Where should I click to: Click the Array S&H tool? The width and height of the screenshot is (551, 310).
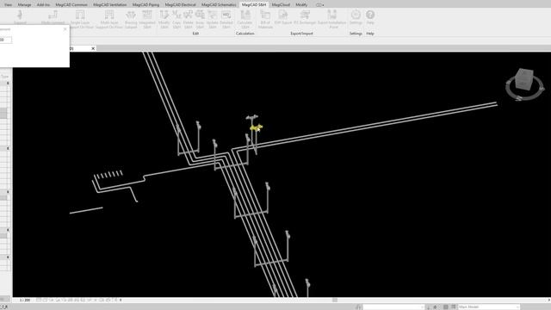click(x=200, y=19)
